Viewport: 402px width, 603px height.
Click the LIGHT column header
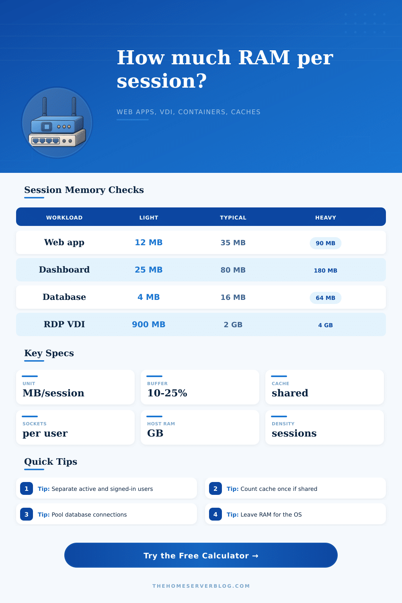click(x=149, y=217)
